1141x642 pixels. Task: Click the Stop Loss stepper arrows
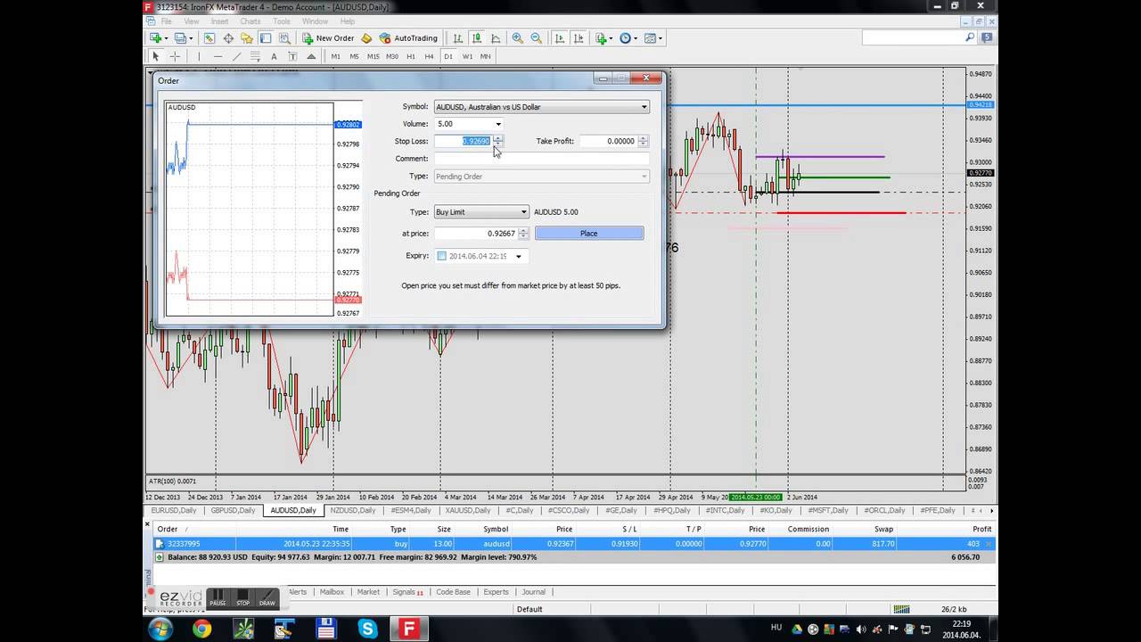[498, 141]
